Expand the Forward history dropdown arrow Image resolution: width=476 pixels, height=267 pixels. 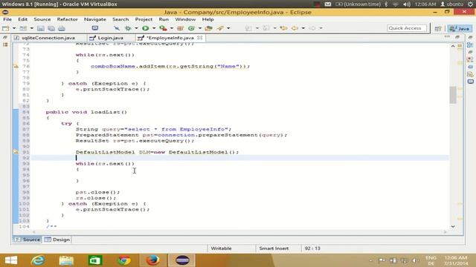pyautogui.click(x=321, y=28)
